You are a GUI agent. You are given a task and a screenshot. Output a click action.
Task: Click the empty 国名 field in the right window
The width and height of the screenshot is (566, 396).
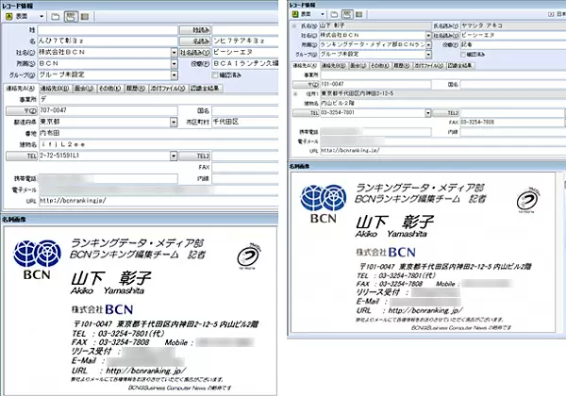point(513,85)
